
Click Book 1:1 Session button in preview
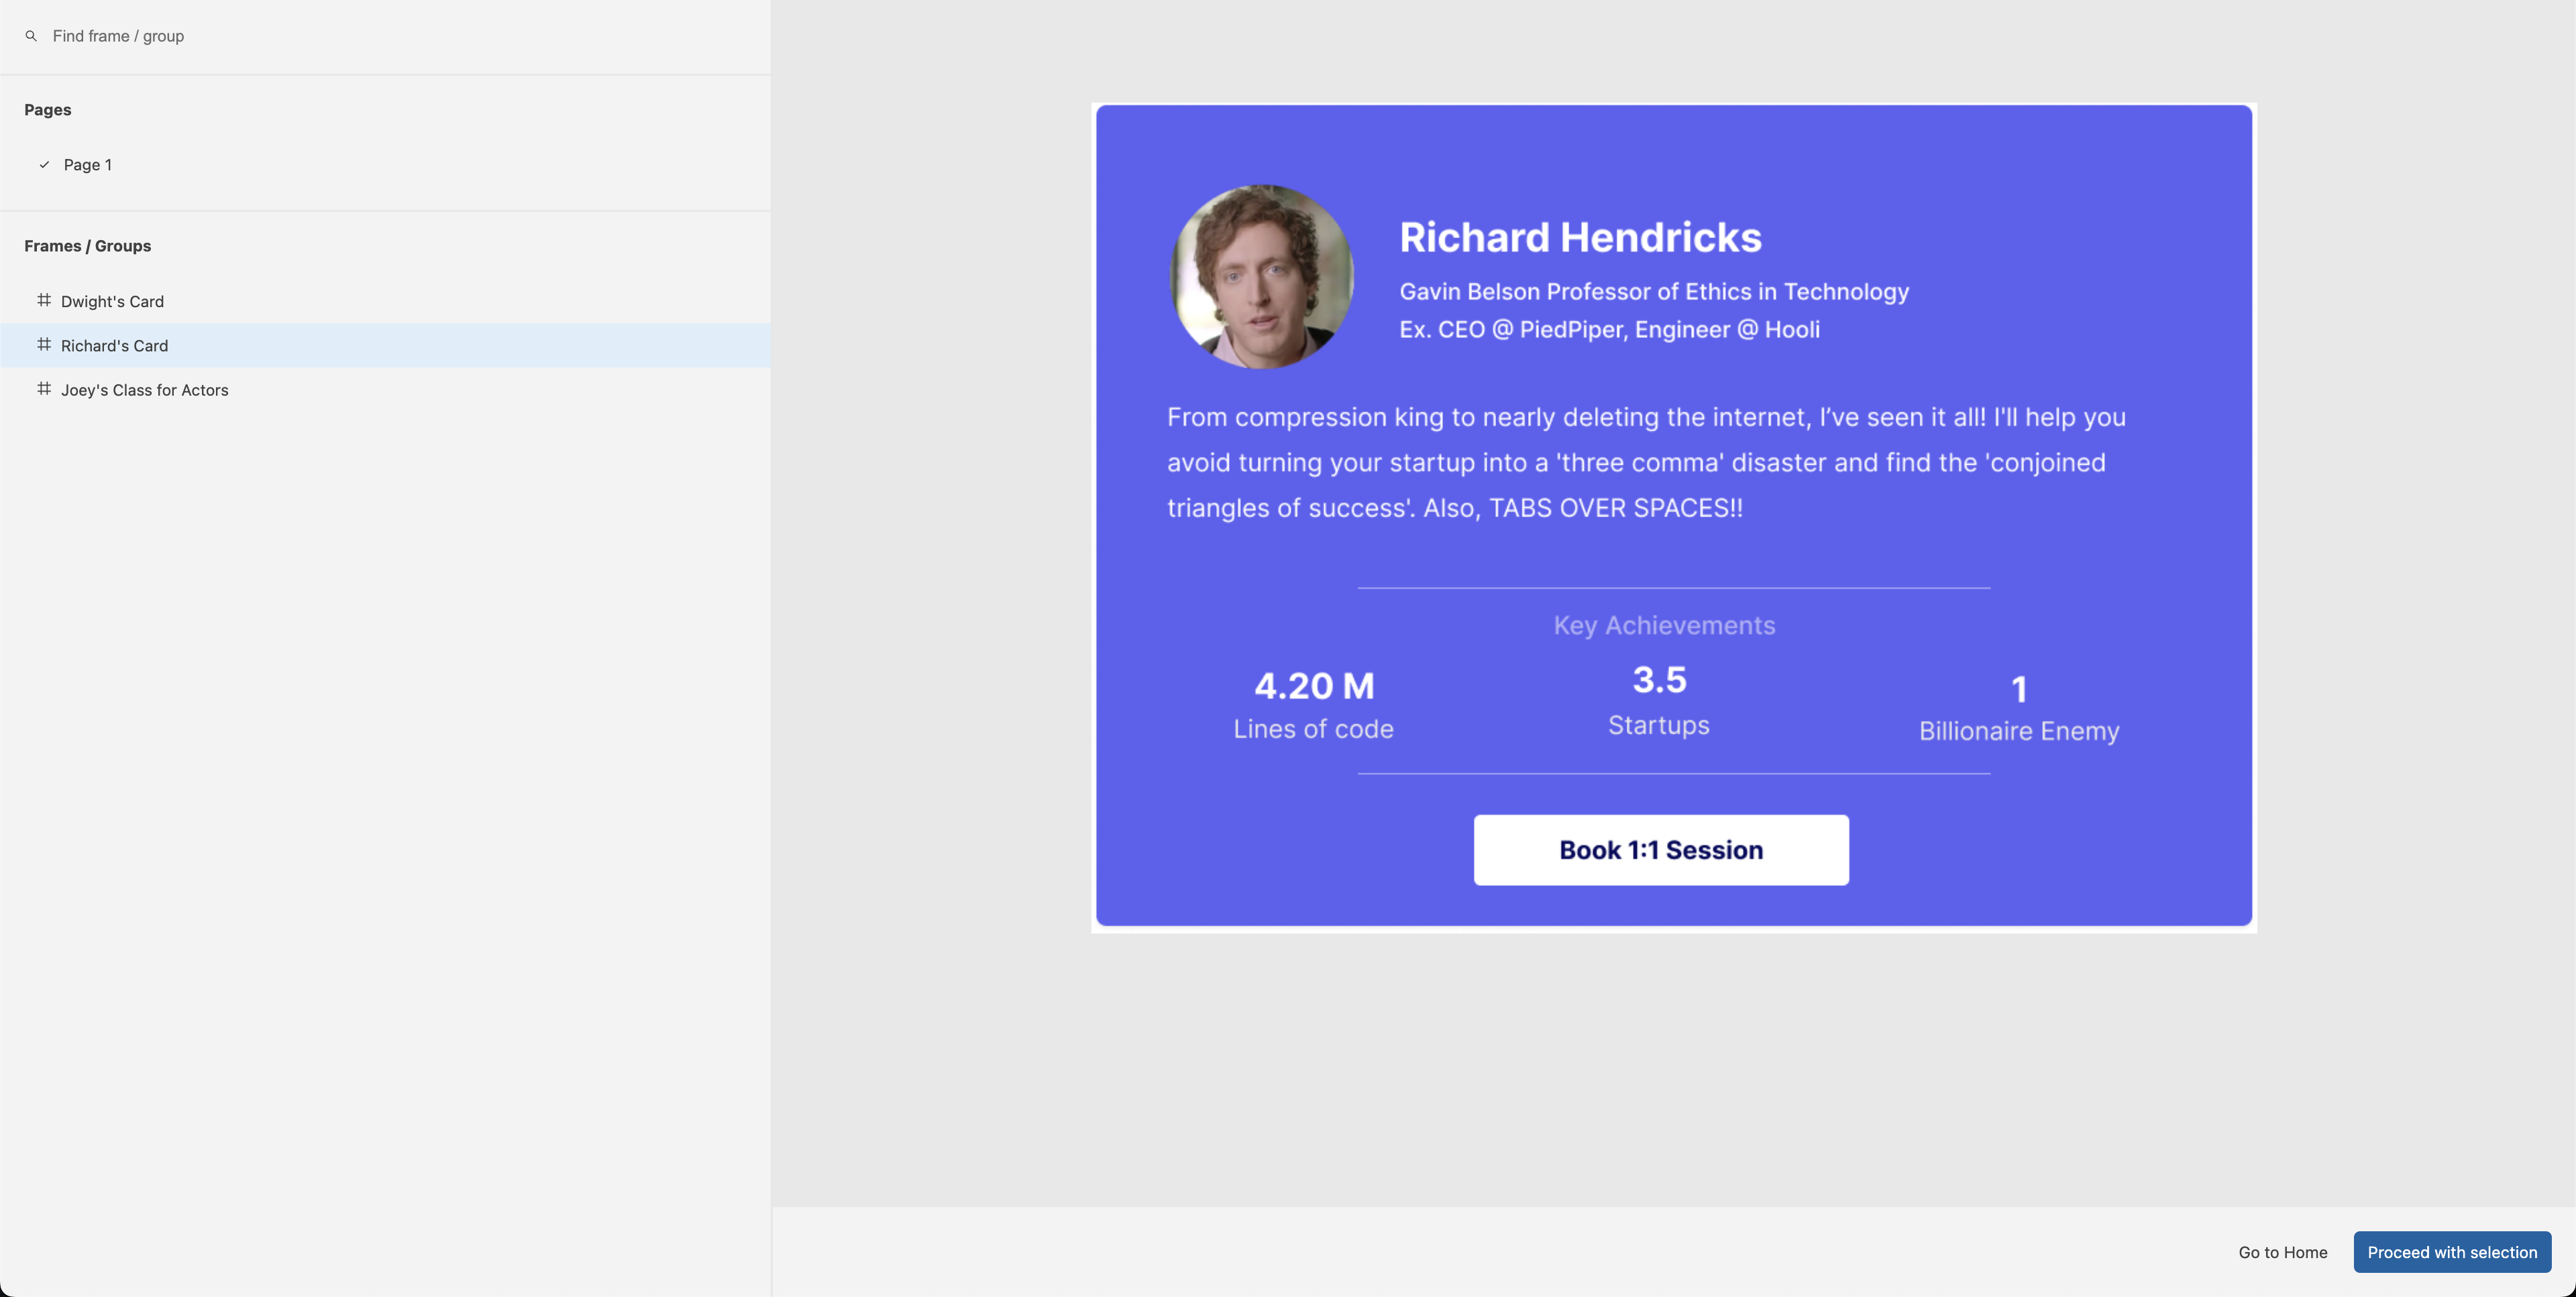(x=1661, y=850)
